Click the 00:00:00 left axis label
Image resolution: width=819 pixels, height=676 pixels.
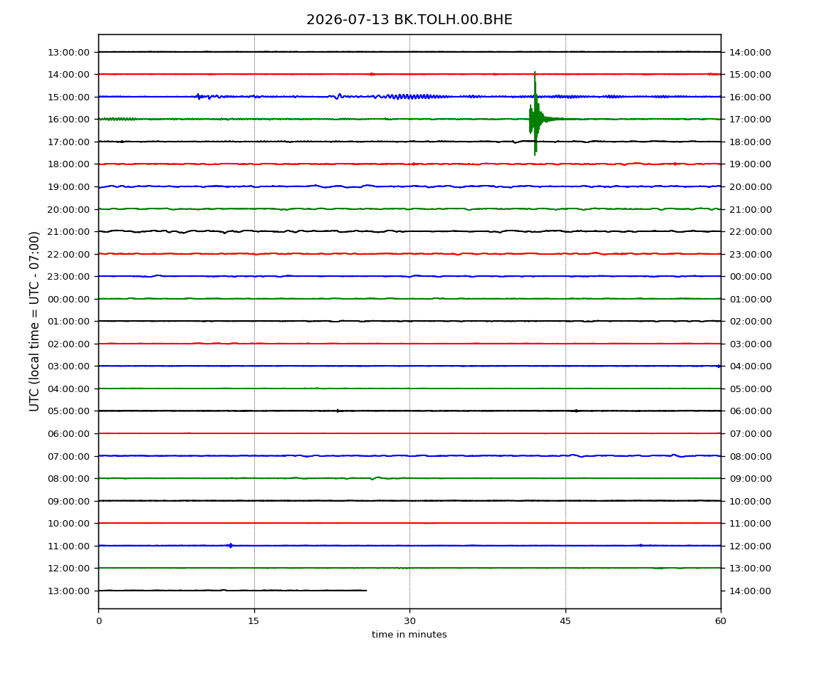point(68,299)
